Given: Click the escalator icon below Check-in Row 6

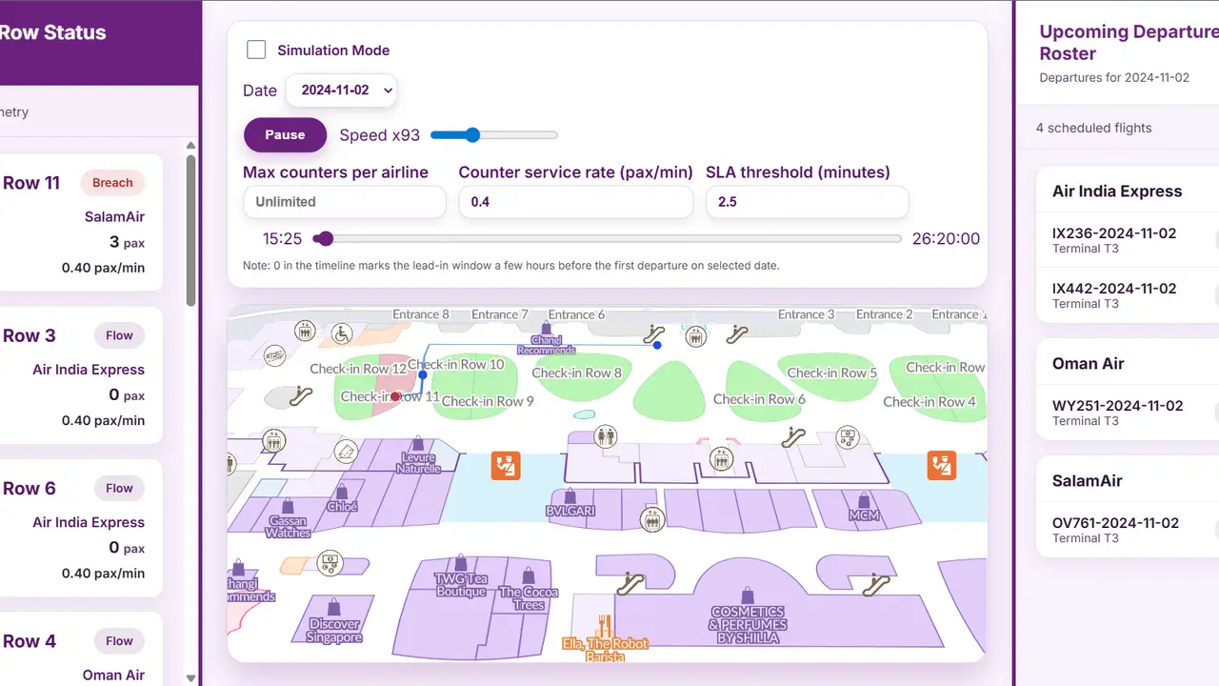Looking at the screenshot, I should (x=794, y=438).
